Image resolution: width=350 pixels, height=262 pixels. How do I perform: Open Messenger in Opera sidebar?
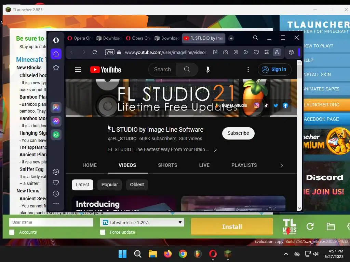(x=56, y=121)
